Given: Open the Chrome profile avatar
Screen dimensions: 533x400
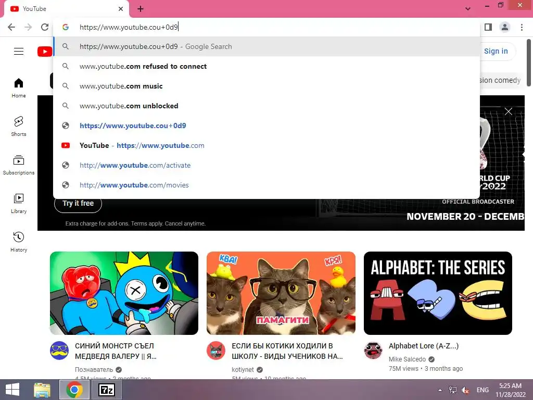Looking at the screenshot, I should tap(505, 27).
